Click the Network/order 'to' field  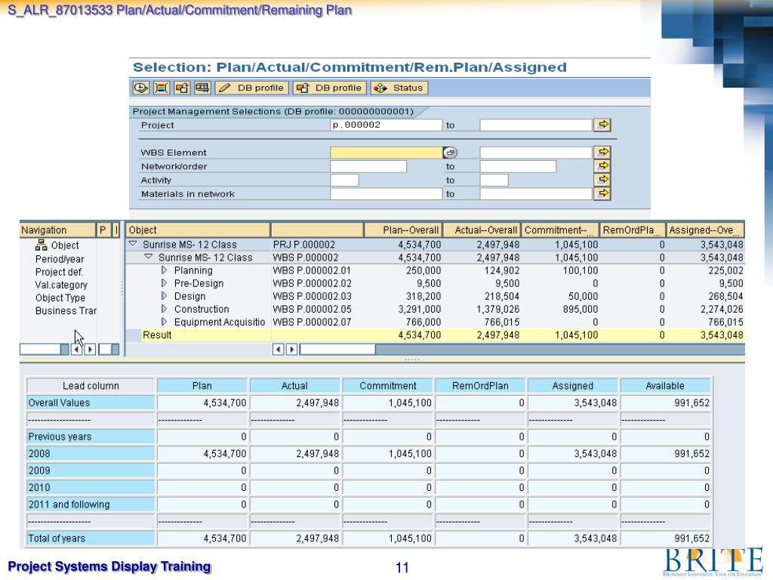pyautogui.click(x=518, y=167)
